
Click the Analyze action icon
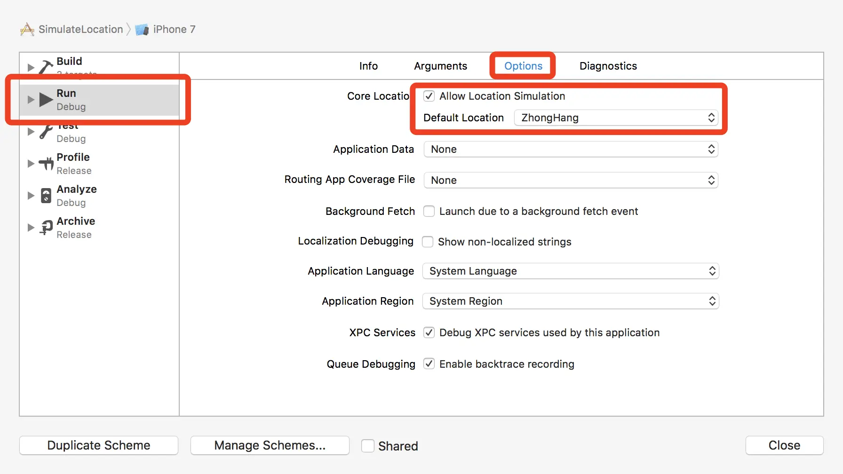pyautogui.click(x=46, y=195)
